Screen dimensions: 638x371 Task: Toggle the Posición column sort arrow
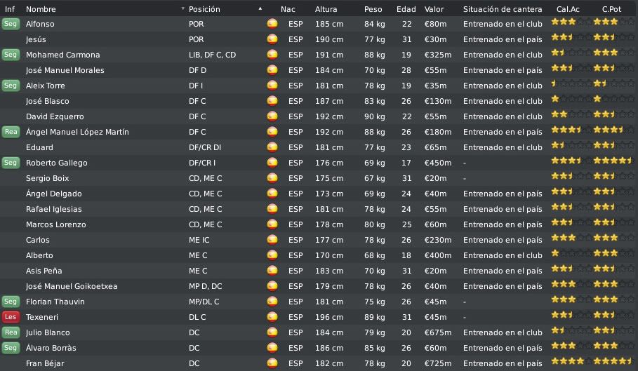[260, 8]
